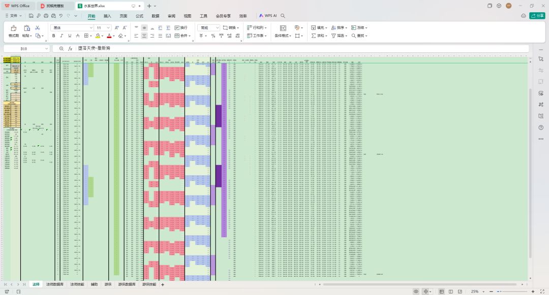
Task: Click the WPS AI button
Action: coord(268,16)
